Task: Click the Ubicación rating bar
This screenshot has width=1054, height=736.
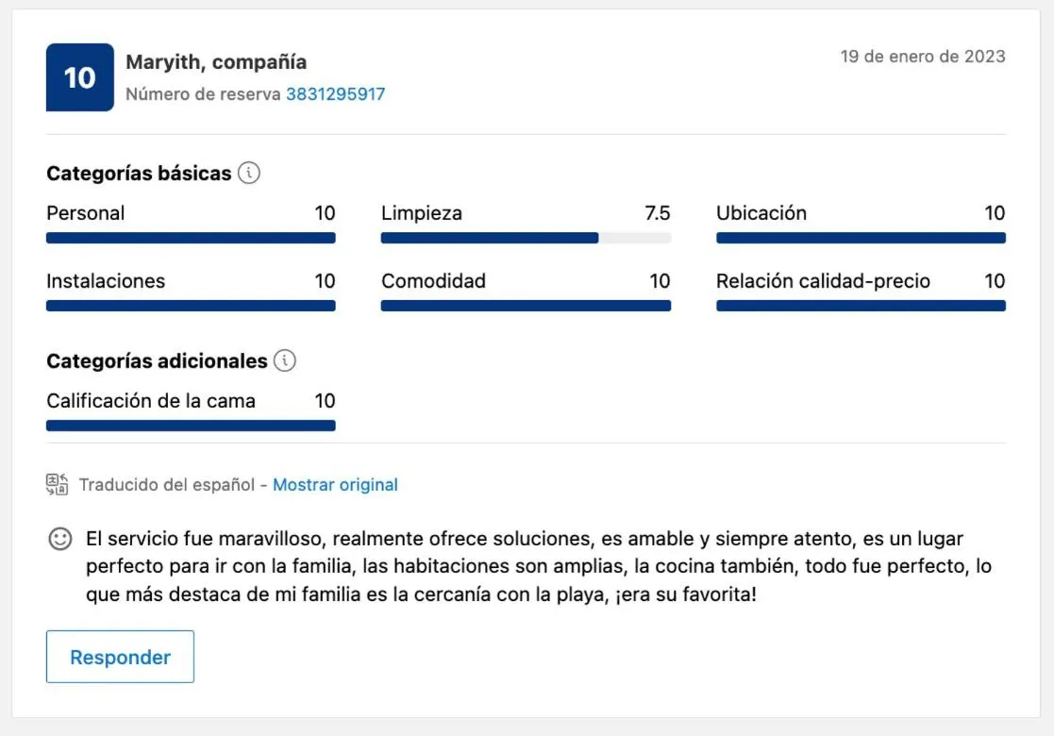Action: 861,238
